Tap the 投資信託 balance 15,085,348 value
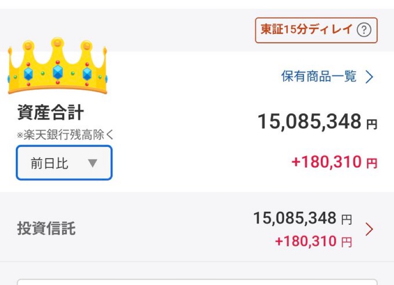 pos(294,218)
